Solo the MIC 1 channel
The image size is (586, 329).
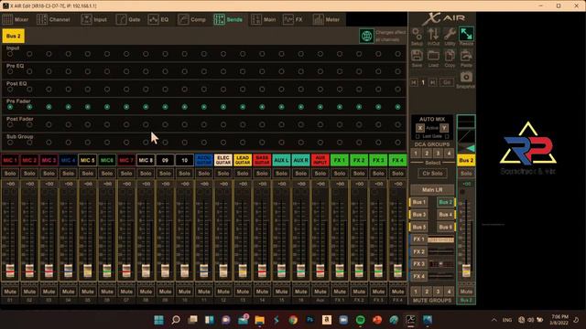[10, 174]
